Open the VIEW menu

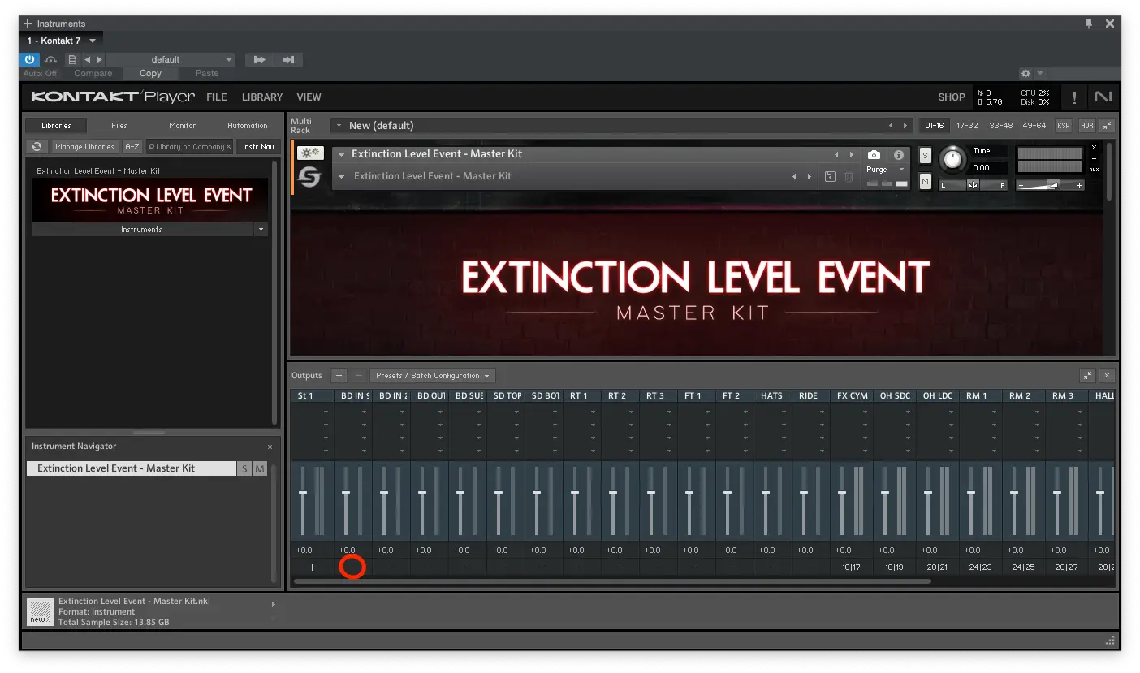pos(309,97)
